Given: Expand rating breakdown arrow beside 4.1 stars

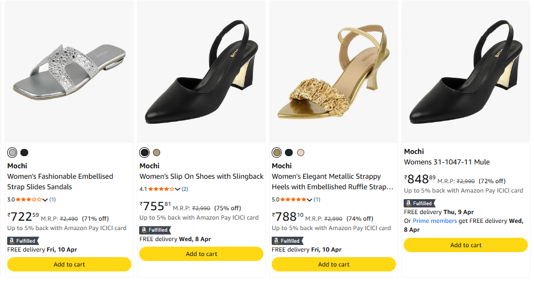Looking at the screenshot, I should tap(178, 189).
